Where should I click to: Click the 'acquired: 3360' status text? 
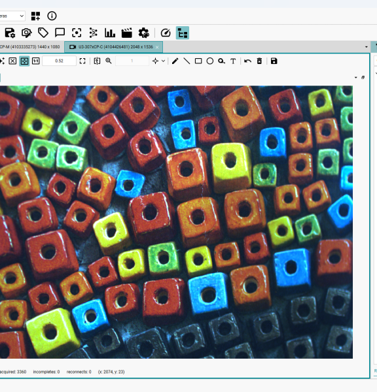[x=13, y=372]
